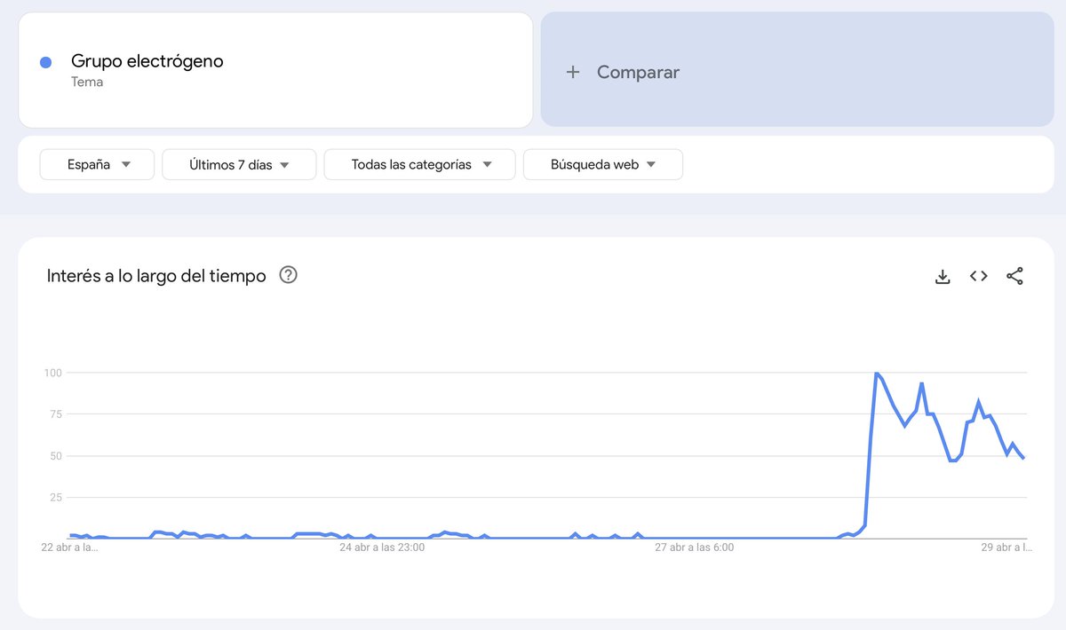
Task: Click the chart peak at value 100
Action: (877, 374)
